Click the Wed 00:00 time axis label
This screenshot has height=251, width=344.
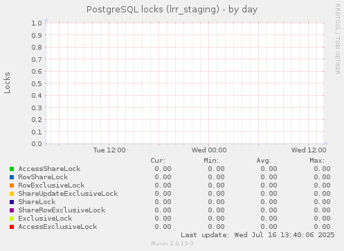click(209, 150)
